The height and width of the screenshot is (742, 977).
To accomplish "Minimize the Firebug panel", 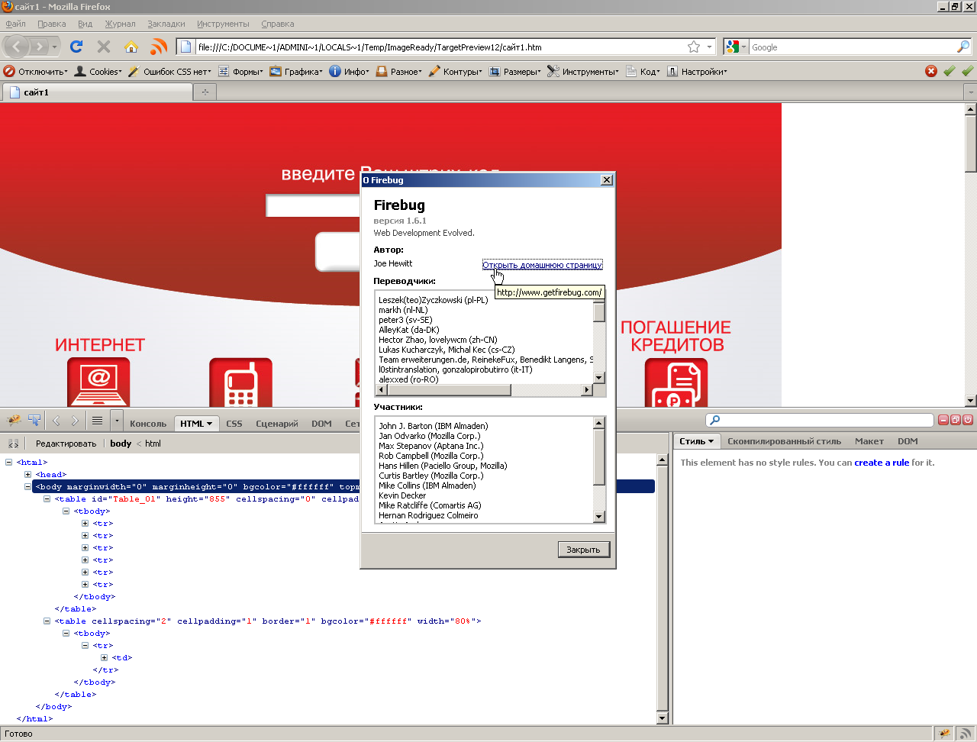I will 944,420.
